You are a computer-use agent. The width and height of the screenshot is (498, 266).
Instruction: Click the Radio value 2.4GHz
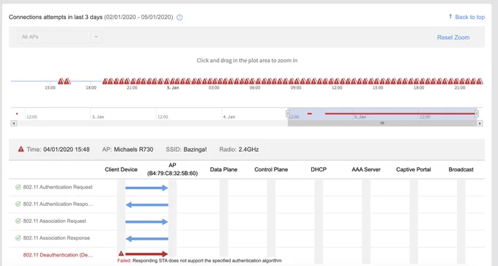248,149
